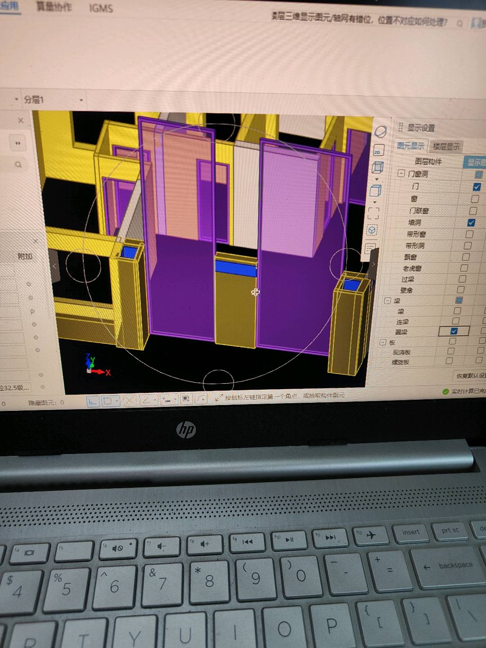486x648 pixels.
Task: Click the dark filled square icon in status bar
Action: tap(186, 399)
